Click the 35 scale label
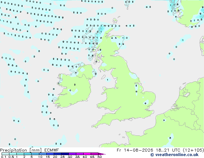The width and height of the screenshot is (204, 158). (77, 157)
